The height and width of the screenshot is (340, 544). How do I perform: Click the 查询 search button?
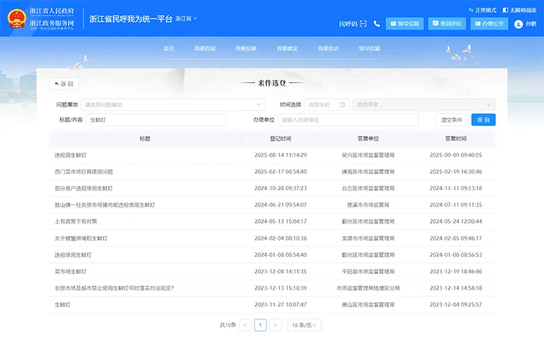click(483, 120)
